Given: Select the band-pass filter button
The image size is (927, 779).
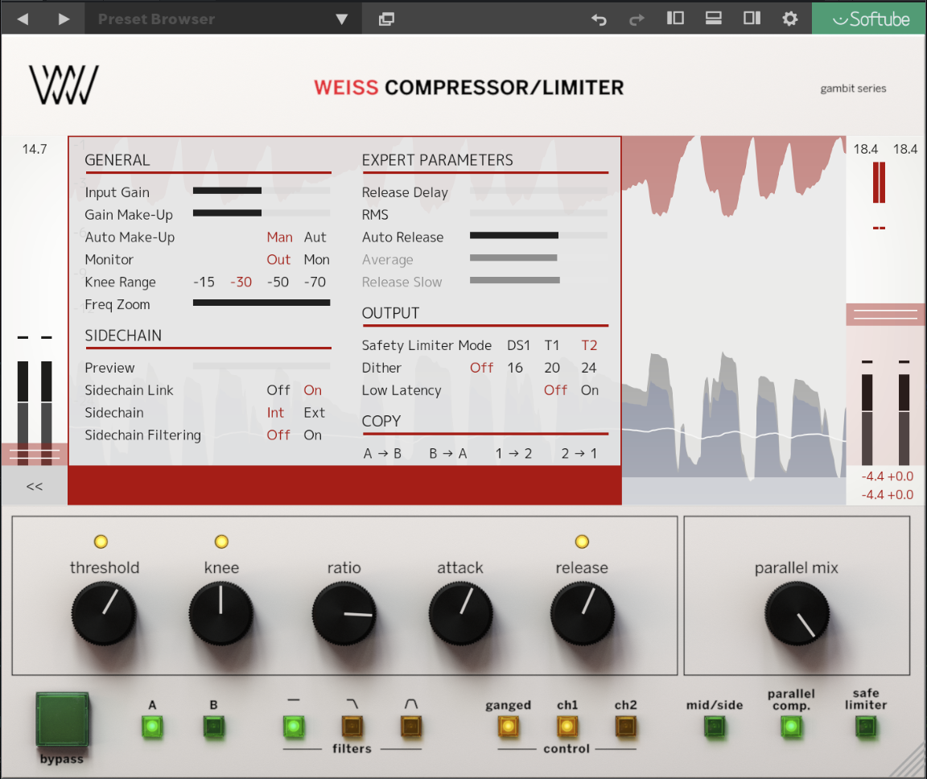Looking at the screenshot, I should (x=411, y=727).
